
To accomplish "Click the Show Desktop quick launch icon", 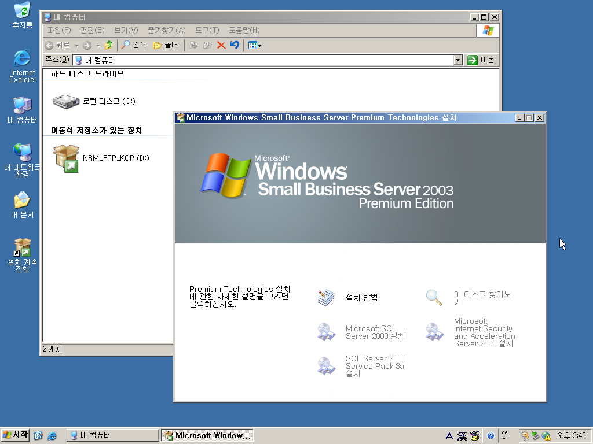I will (x=38, y=436).
